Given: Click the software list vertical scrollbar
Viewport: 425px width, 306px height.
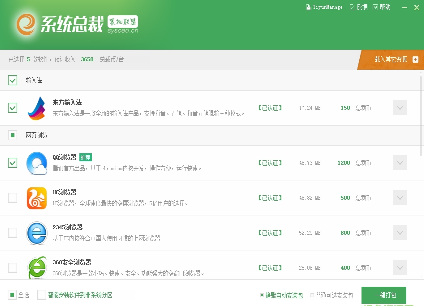Looking at the screenshot, I should coord(421,115).
